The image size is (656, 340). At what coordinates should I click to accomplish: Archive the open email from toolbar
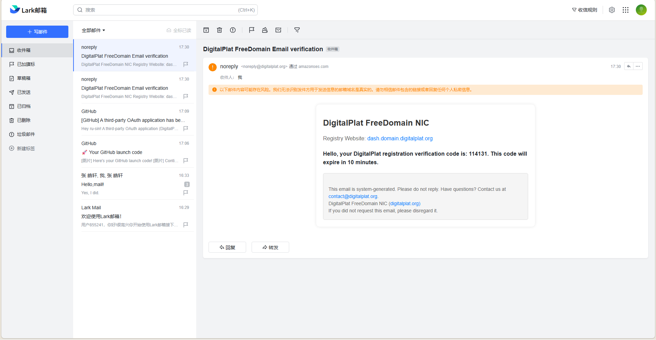pyautogui.click(x=206, y=30)
